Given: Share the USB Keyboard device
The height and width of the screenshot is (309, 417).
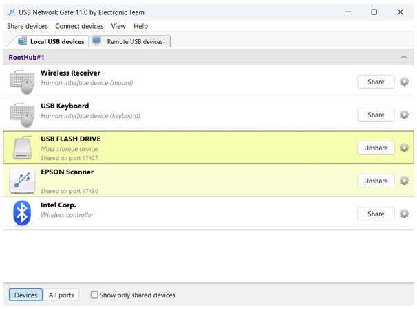Looking at the screenshot, I should pos(376,115).
